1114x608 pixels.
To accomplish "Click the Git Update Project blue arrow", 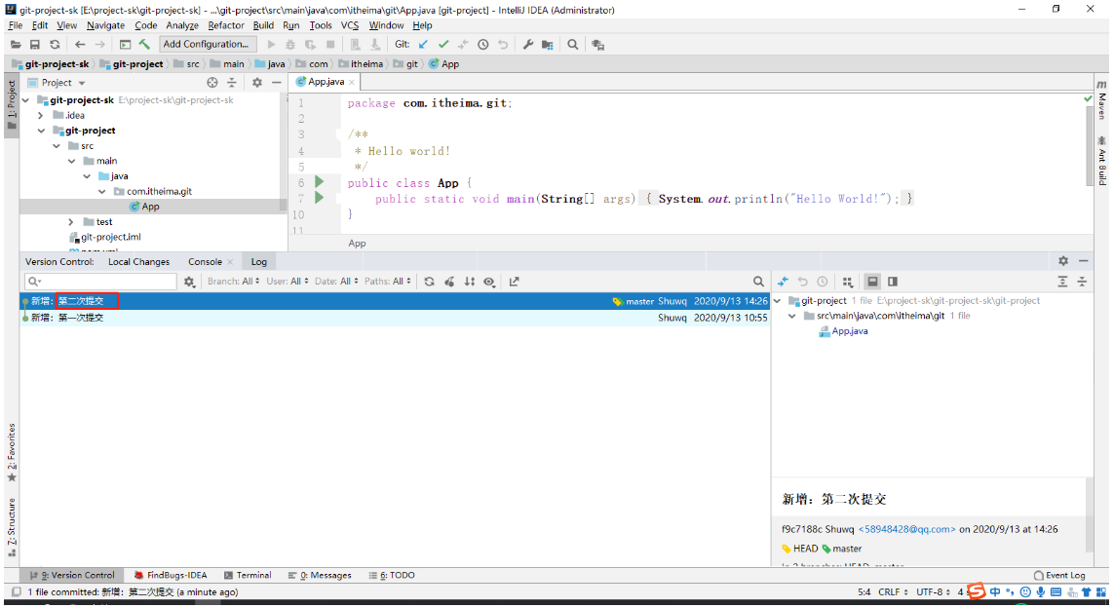I will (x=423, y=44).
